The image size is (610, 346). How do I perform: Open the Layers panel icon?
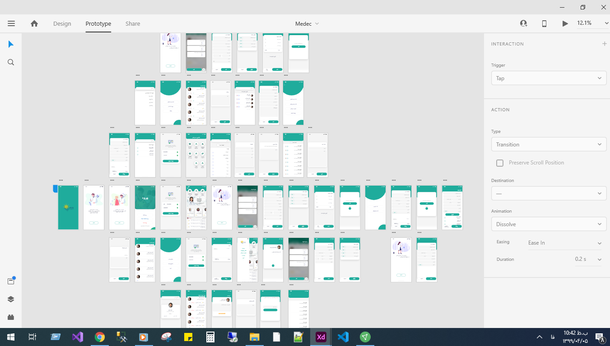tap(11, 299)
